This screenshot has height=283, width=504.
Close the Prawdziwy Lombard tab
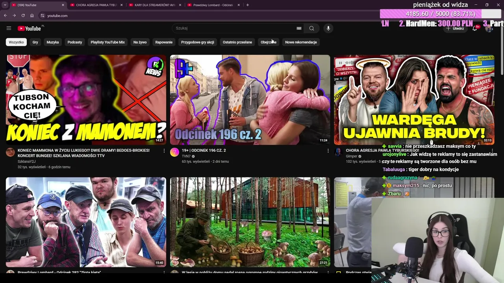pos(239,5)
